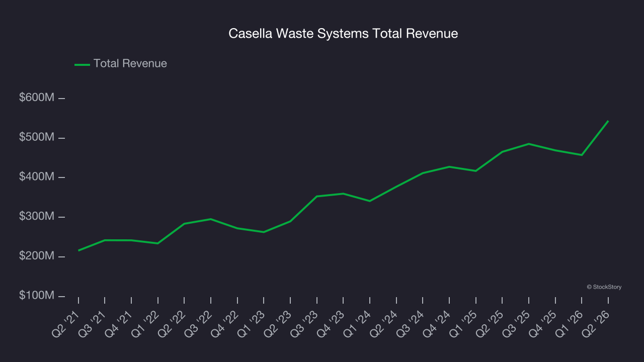Viewport: 644px width, 362px height.
Task: Select the $300M y-axis label
Action: point(37,217)
